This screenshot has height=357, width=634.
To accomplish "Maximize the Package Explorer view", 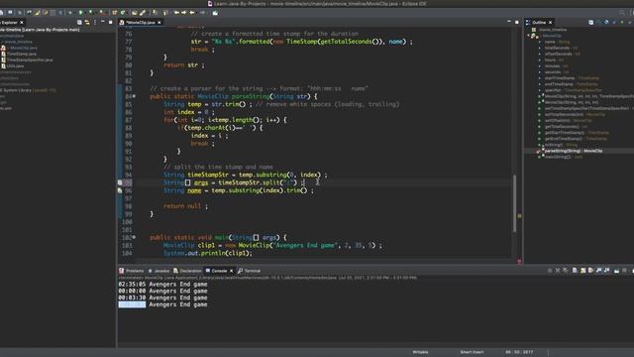I will [x=110, y=22].
